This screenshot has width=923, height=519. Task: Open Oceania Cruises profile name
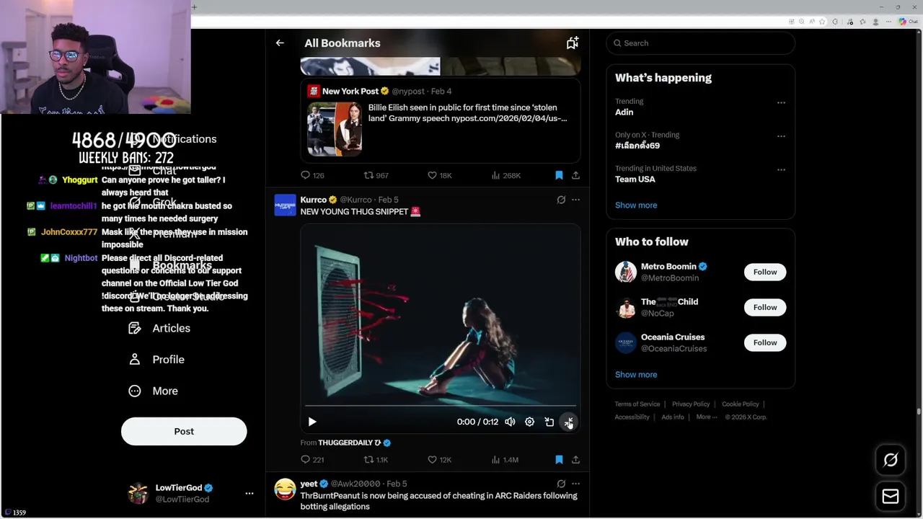click(x=673, y=337)
